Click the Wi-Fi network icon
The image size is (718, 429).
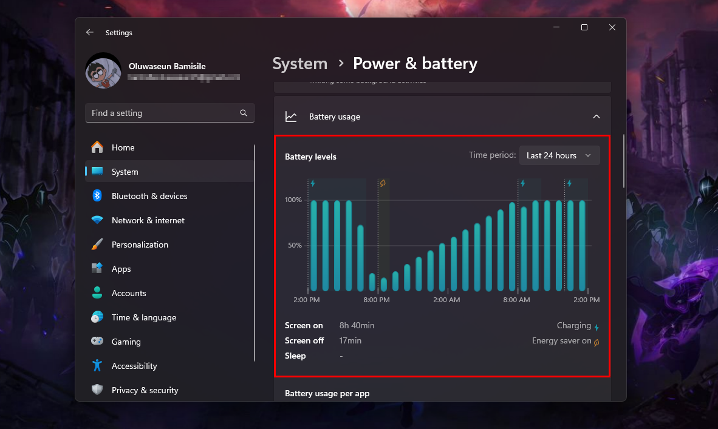[x=97, y=220]
